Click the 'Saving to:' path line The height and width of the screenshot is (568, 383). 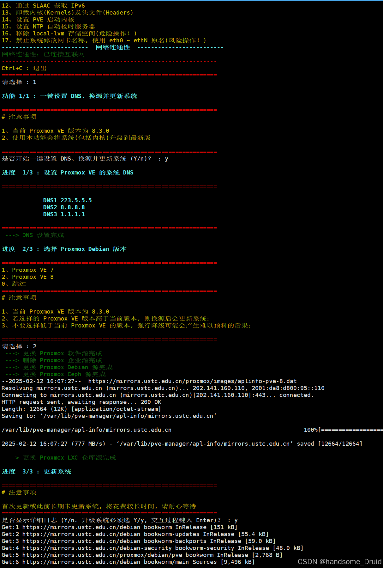pos(109,416)
